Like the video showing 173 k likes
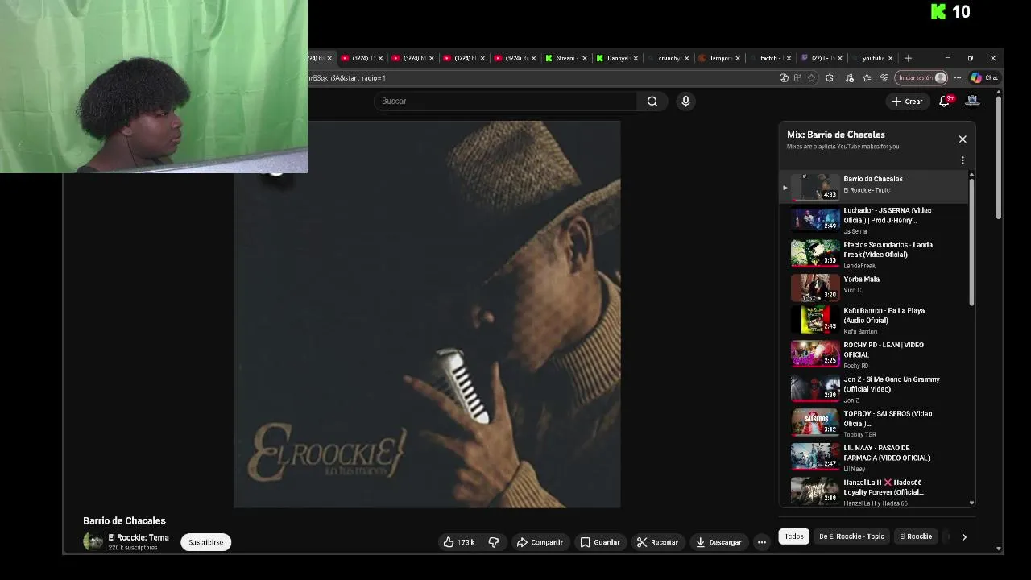 point(458,542)
